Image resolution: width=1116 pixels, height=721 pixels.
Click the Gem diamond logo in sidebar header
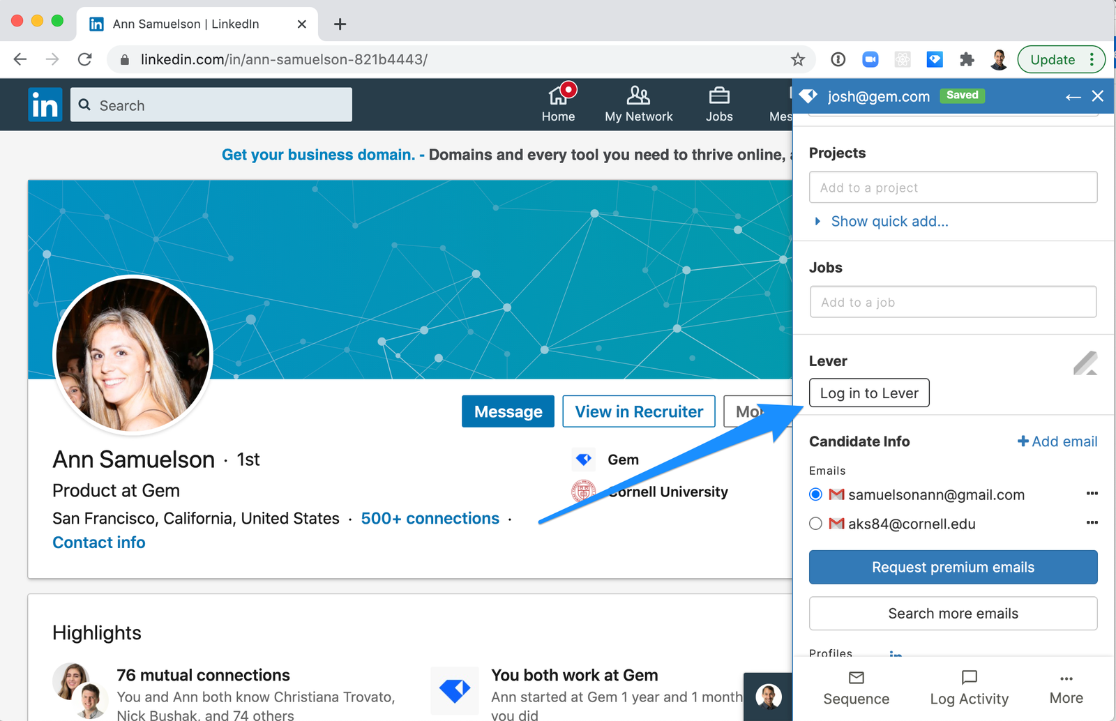click(808, 96)
